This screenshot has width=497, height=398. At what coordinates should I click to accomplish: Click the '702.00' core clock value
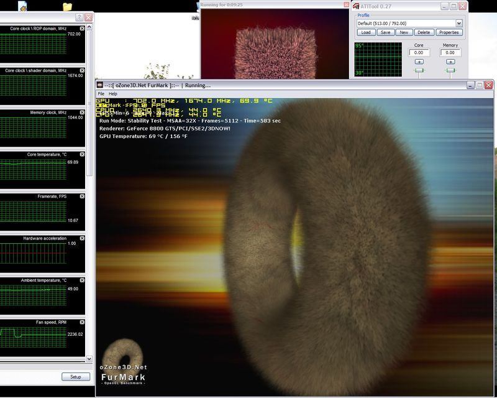74,34
